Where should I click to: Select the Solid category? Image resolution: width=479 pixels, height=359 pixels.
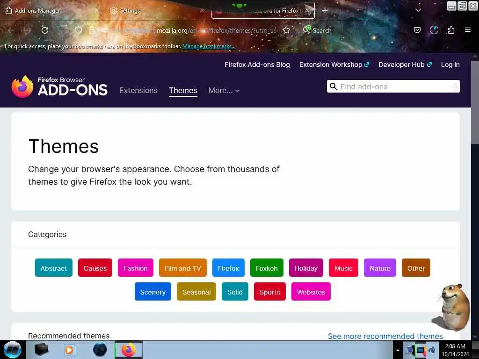tap(235, 292)
